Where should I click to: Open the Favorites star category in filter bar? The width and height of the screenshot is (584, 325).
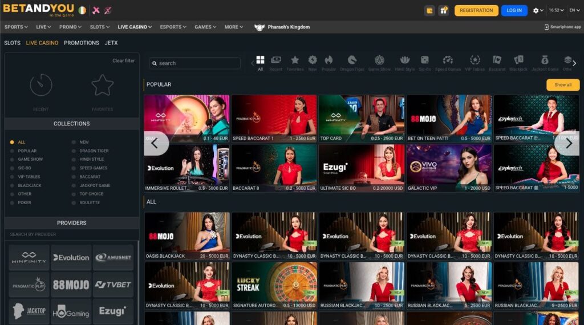pyautogui.click(x=295, y=60)
